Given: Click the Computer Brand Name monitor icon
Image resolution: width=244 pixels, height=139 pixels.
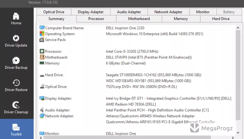Looking at the screenshot, I should pyautogui.click(x=42, y=28).
